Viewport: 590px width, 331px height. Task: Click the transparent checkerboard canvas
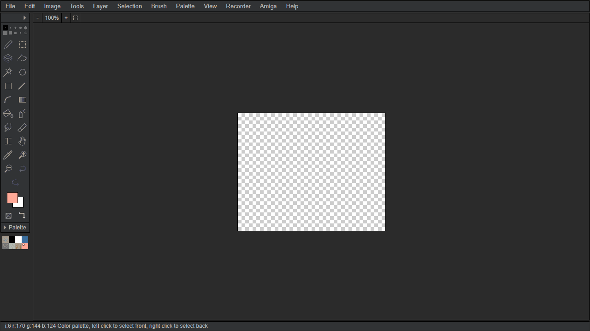click(x=312, y=172)
